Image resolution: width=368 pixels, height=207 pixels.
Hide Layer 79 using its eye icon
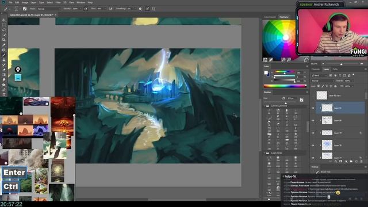pos(313,133)
